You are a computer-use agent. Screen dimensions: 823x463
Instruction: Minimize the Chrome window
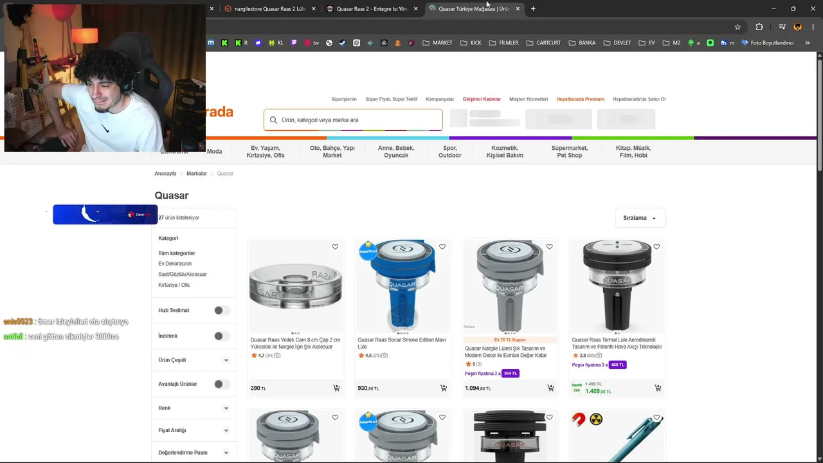point(773,9)
